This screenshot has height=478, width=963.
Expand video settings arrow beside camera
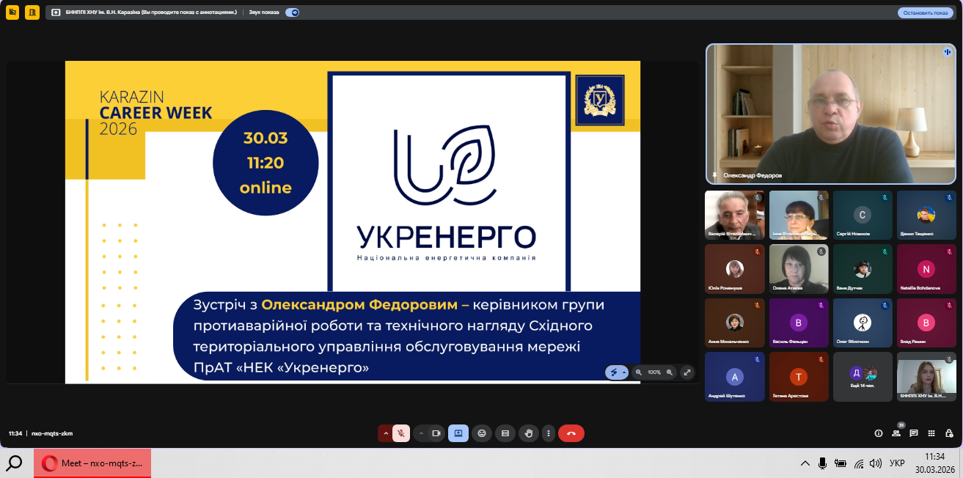click(421, 433)
